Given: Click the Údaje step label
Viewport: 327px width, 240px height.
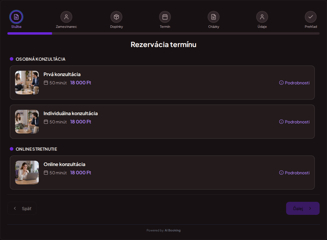Looking at the screenshot, I should 262,27.
